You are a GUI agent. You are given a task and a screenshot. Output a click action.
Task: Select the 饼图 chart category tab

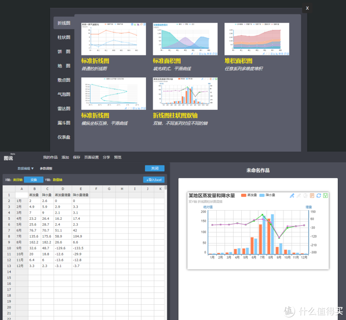tap(64, 52)
